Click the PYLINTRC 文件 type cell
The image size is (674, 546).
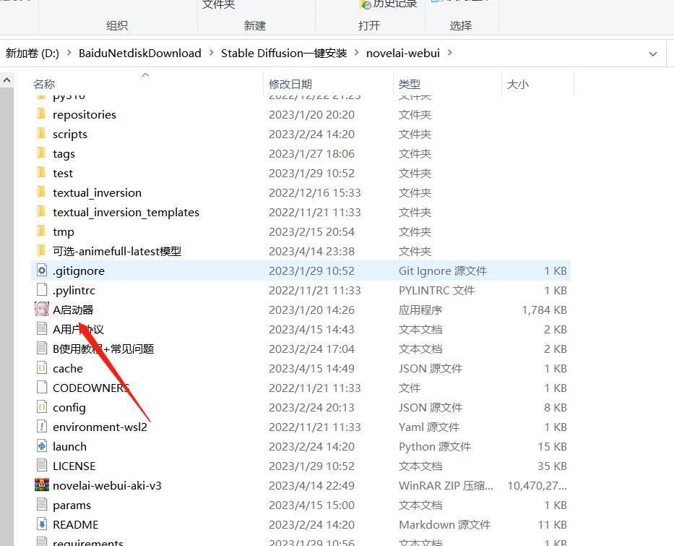click(x=437, y=291)
